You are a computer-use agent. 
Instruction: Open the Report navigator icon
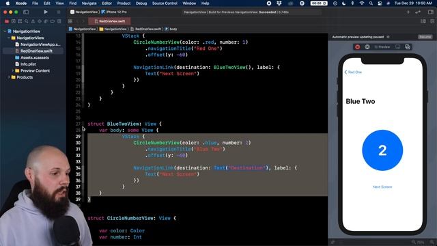(x=59, y=21)
